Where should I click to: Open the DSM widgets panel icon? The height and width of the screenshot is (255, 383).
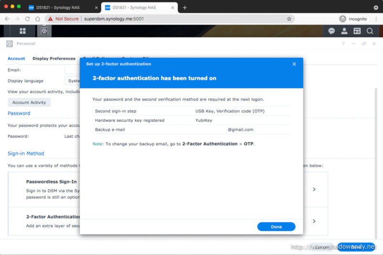point(357,31)
